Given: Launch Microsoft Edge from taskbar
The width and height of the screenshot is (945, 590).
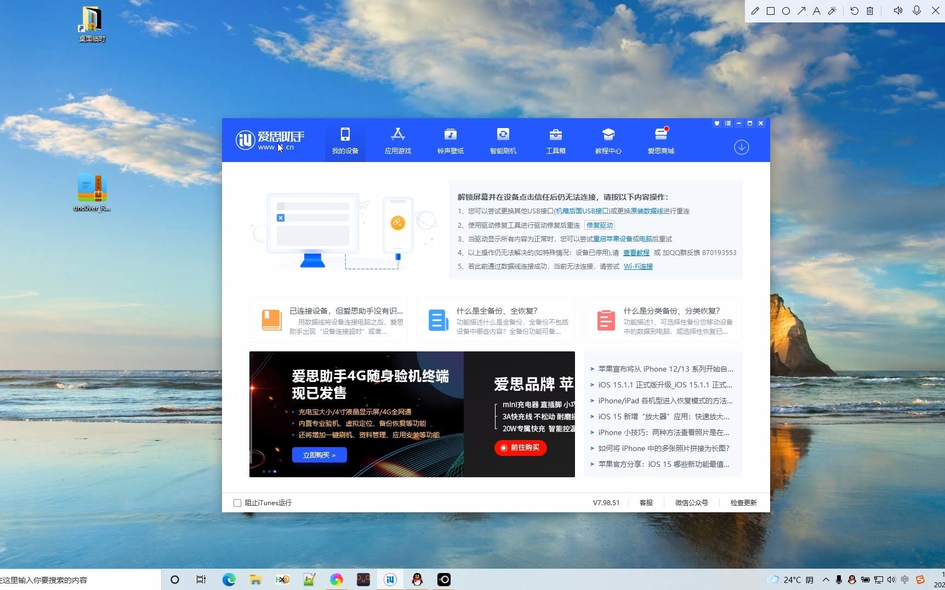Looking at the screenshot, I should coord(229,580).
